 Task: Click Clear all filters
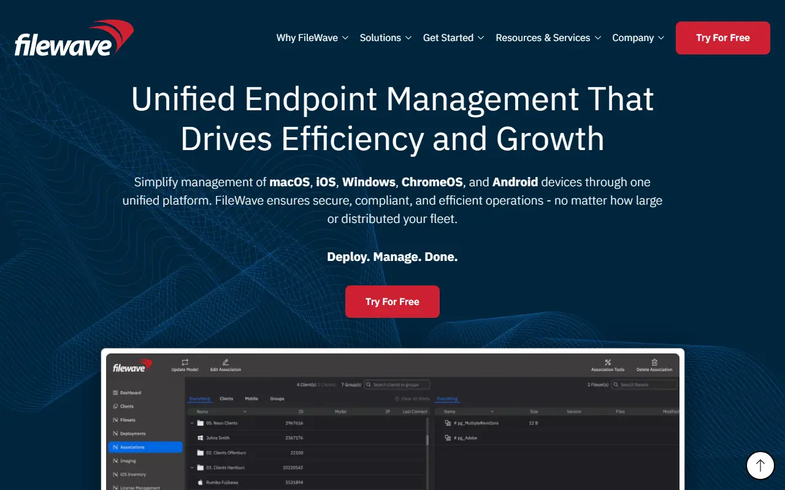click(412, 399)
